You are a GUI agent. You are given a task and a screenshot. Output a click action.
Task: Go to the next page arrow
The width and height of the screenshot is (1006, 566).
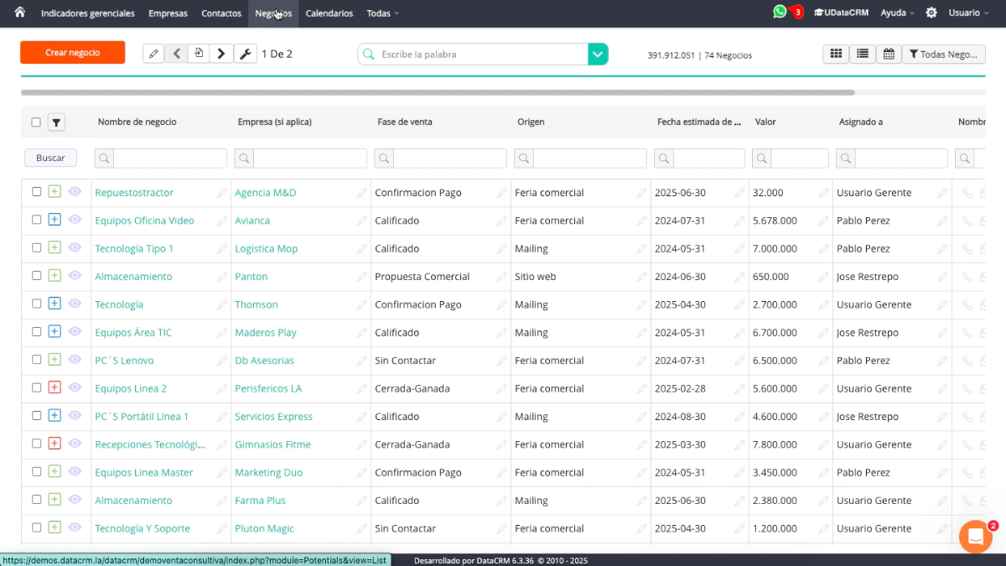click(x=220, y=54)
